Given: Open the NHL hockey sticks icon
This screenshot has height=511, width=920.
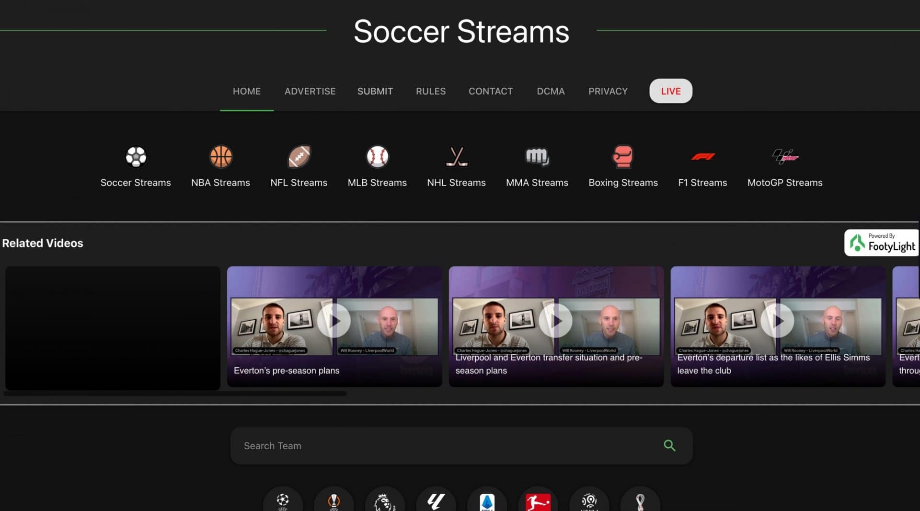Looking at the screenshot, I should pos(456,156).
